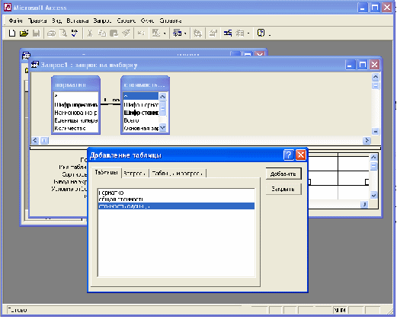The height and width of the screenshot is (319, 397).
Task: Switch to the Запросы tab
Action: coord(135,174)
